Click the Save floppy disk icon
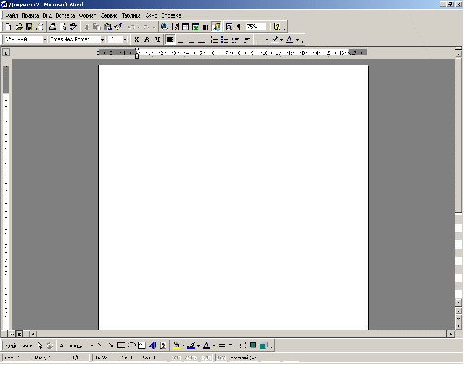Image resolution: width=464 pixels, height=365 pixels. (29, 27)
